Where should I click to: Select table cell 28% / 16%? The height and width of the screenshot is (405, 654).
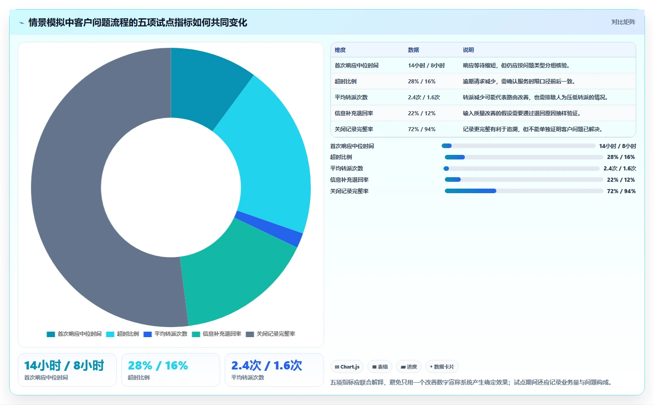pyautogui.click(x=422, y=82)
